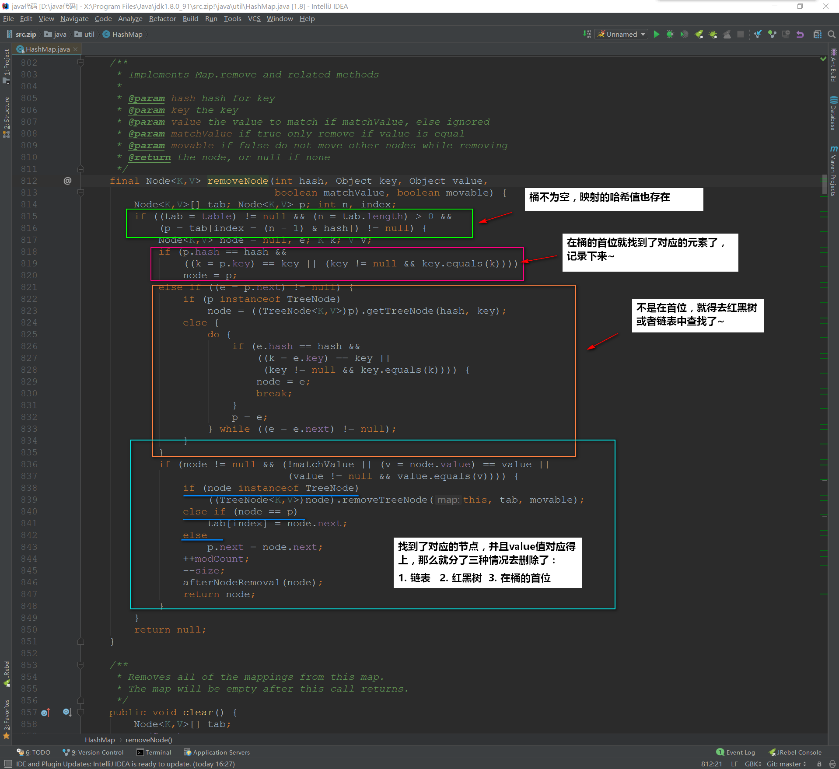Click the recursive-call gutter icon at line 812
The height and width of the screenshot is (769, 839).
tap(67, 181)
